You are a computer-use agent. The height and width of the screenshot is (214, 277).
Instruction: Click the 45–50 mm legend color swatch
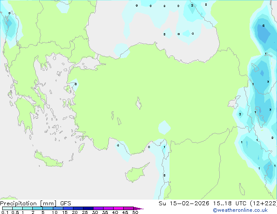[x=128, y=208]
